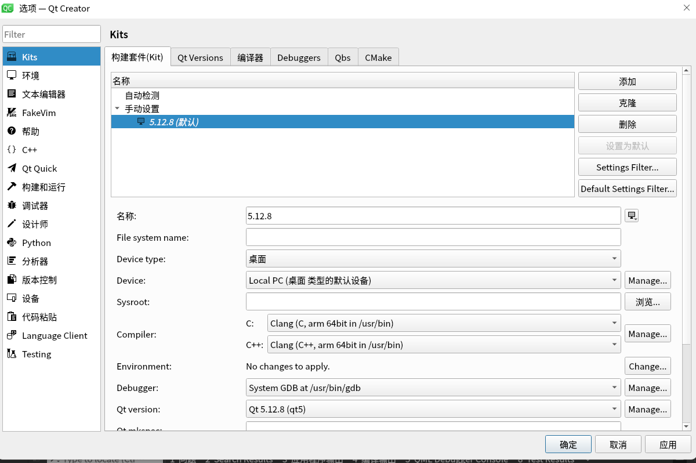Switch to the 构建套件(Kit) tab
This screenshot has width=696, height=463.
137,57
